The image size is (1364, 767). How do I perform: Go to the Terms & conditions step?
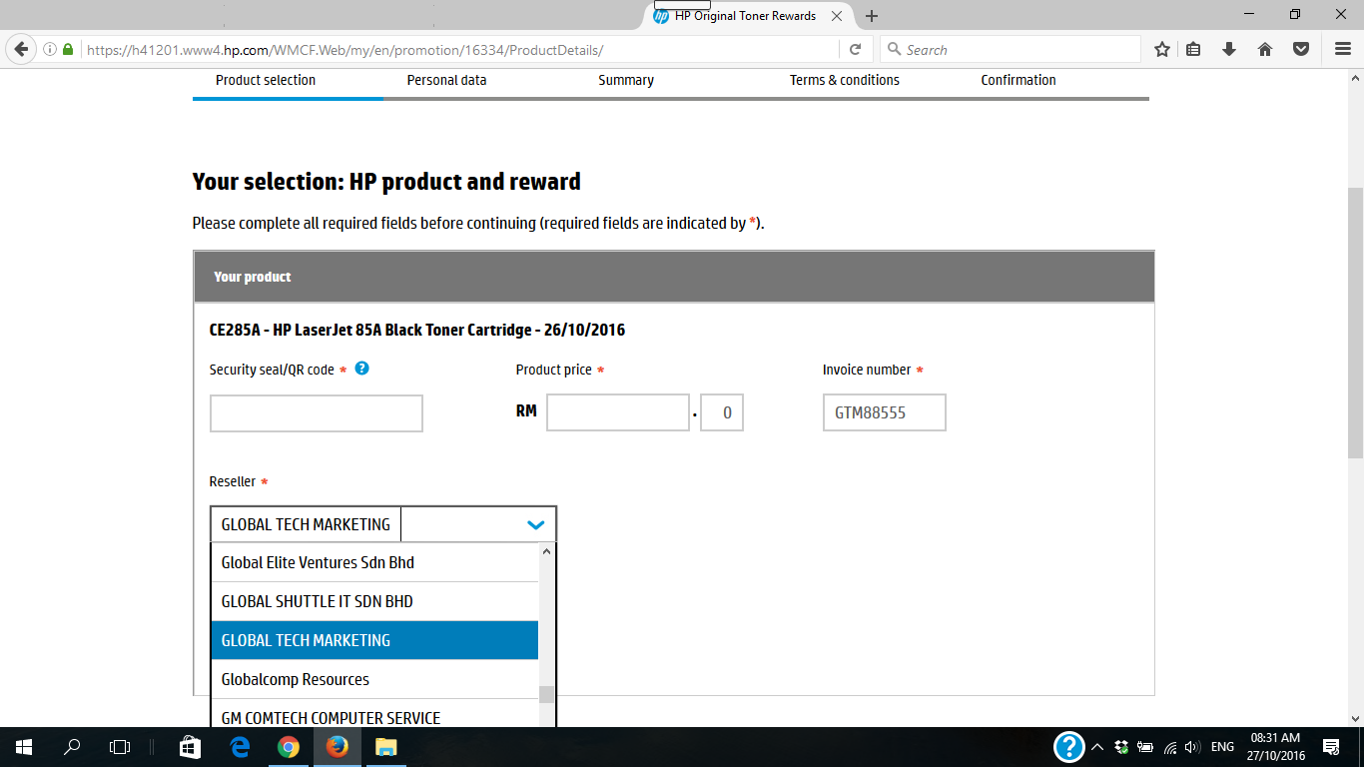[845, 80]
